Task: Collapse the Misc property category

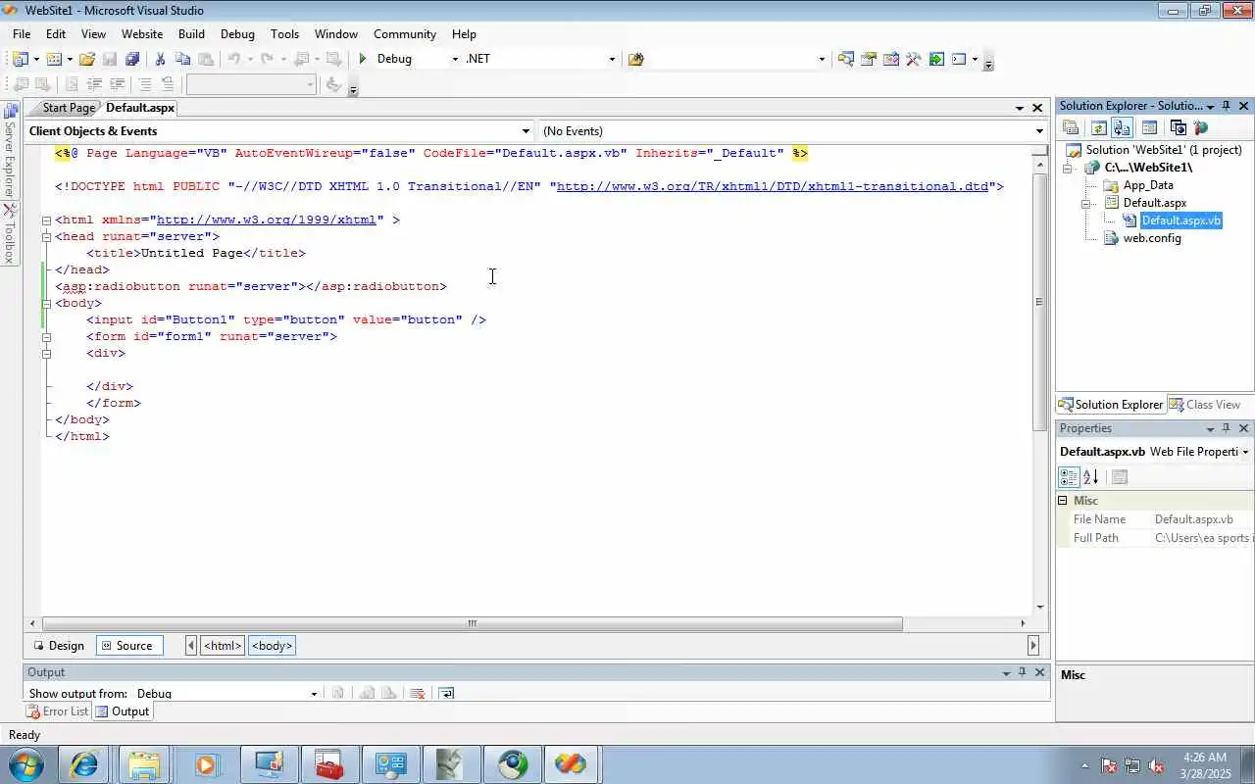Action: [x=1062, y=500]
